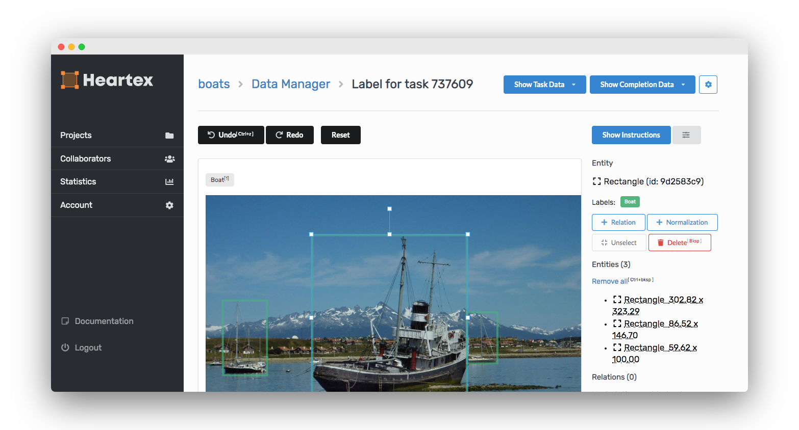Open Projects via the folder icon
Image resolution: width=799 pixels, height=430 pixels.
pos(169,136)
